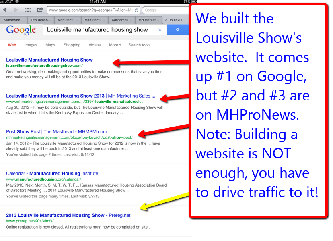Switch to Maps results
333x241 pixels.
pos(50,45)
